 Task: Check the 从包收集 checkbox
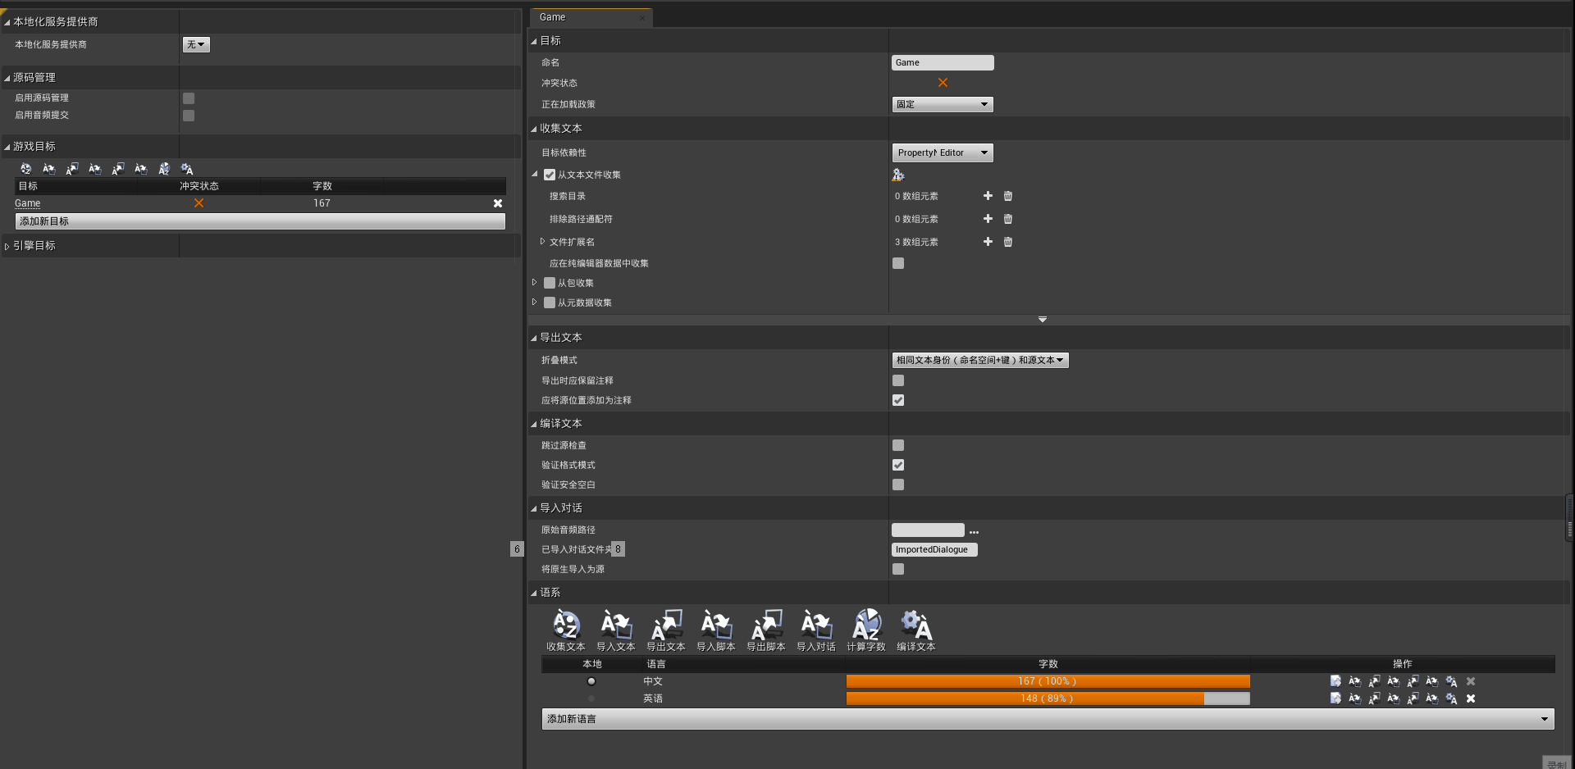549,282
